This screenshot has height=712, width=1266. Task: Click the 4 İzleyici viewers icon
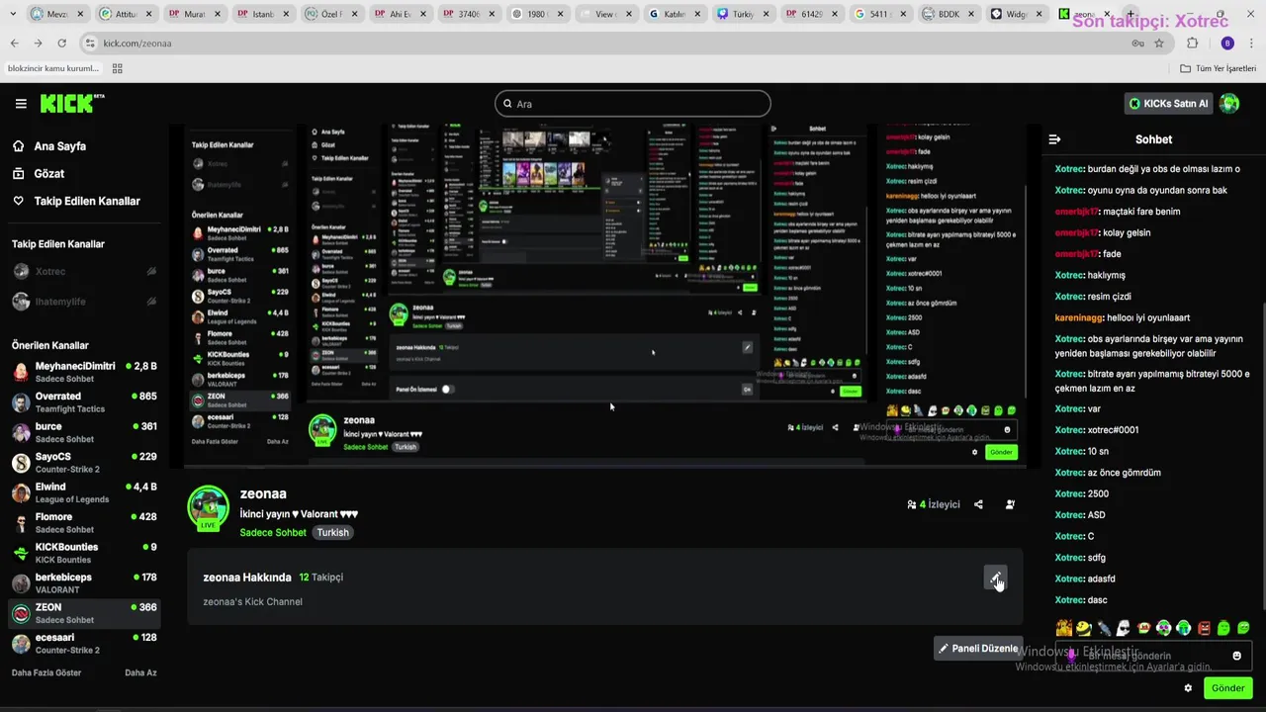[x=911, y=504]
